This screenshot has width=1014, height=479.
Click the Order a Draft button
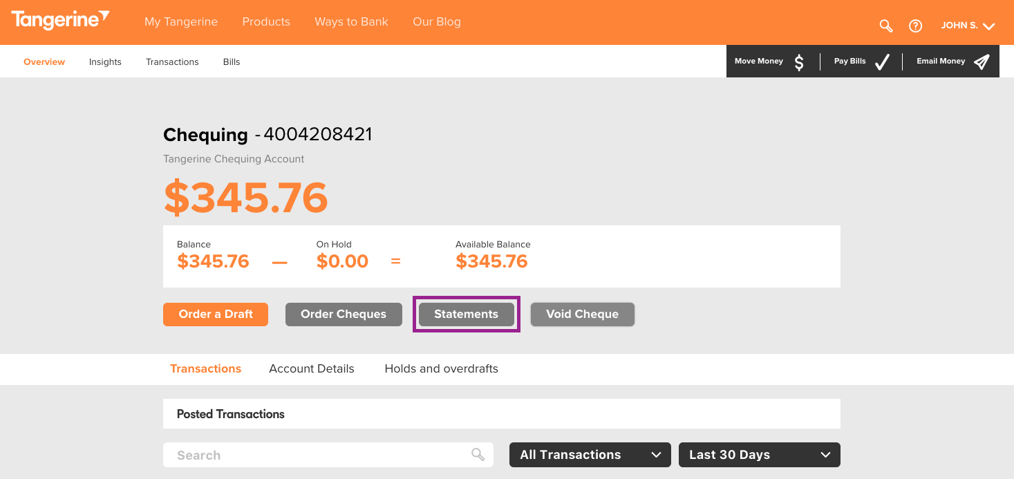pyautogui.click(x=216, y=314)
